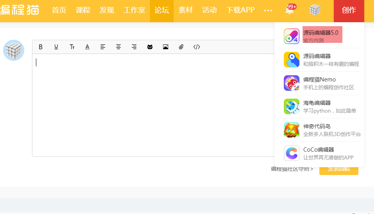Open the 课程 navigation item
The image size is (374, 214).
pyautogui.click(x=83, y=10)
